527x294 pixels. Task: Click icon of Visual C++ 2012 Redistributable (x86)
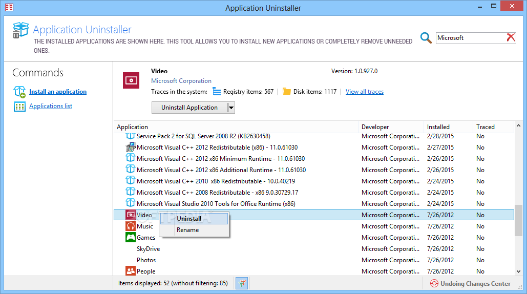(131, 147)
